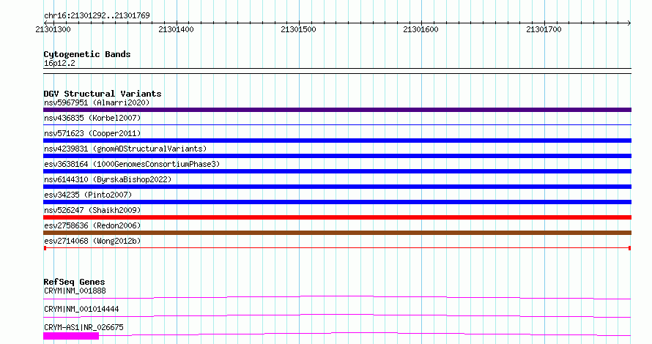The width and height of the screenshot is (652, 344).
Task: Open variant nsv6144310 (ByrskaBishop2022) label
Action: (108, 179)
